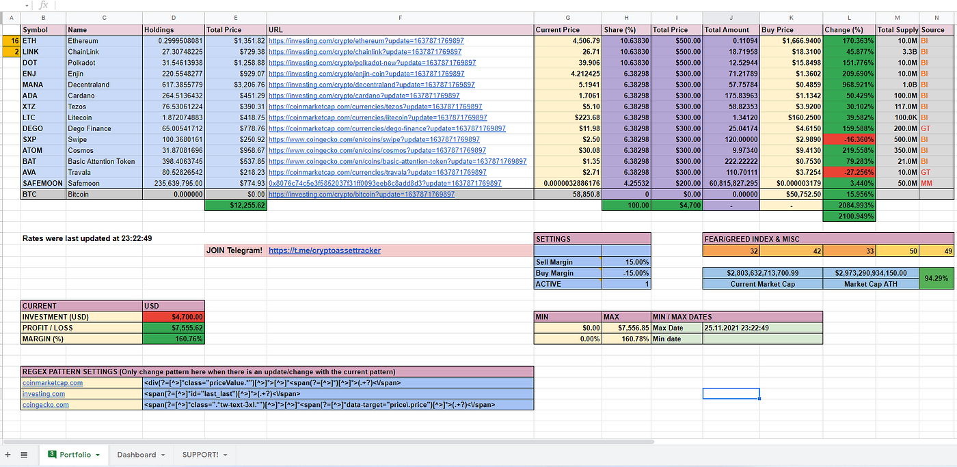Select the red SXP change cell -16.360%

(x=849, y=139)
